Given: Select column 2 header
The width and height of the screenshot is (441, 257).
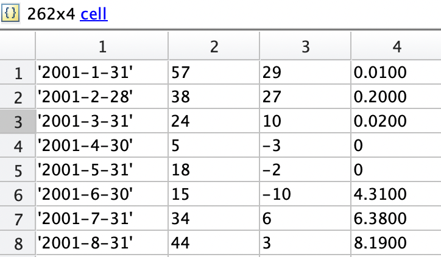Looking at the screenshot, I should click(213, 48).
